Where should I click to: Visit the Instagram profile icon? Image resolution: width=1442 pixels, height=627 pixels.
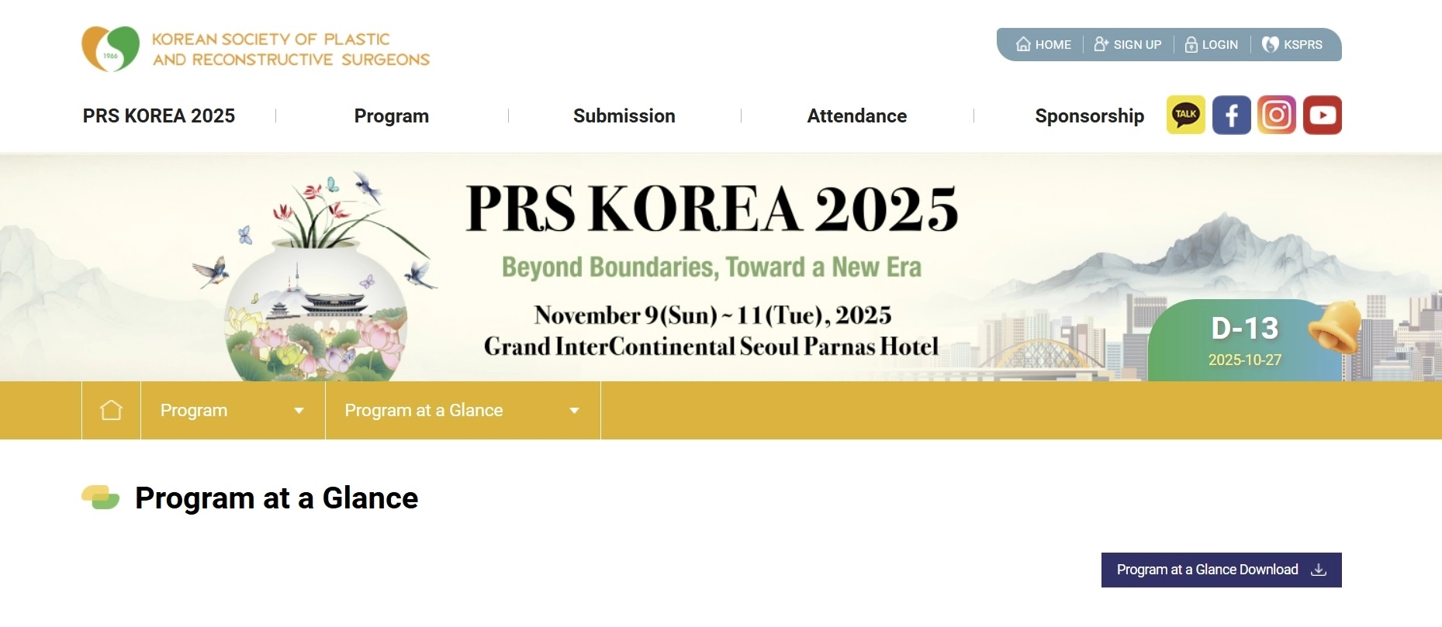1276,115
